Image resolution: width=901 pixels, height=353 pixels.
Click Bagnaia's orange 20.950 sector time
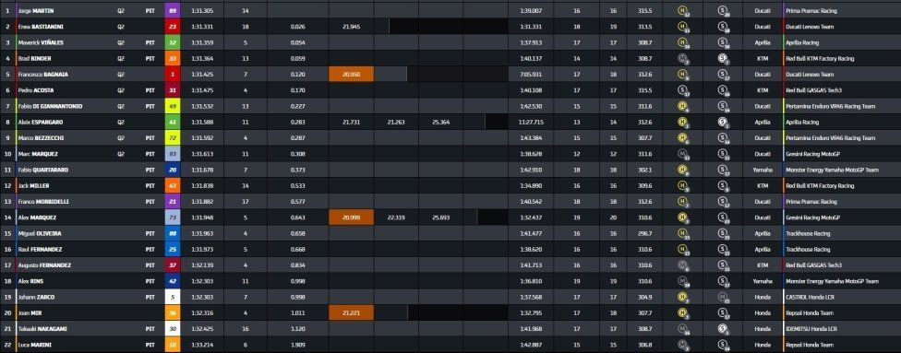pos(351,74)
